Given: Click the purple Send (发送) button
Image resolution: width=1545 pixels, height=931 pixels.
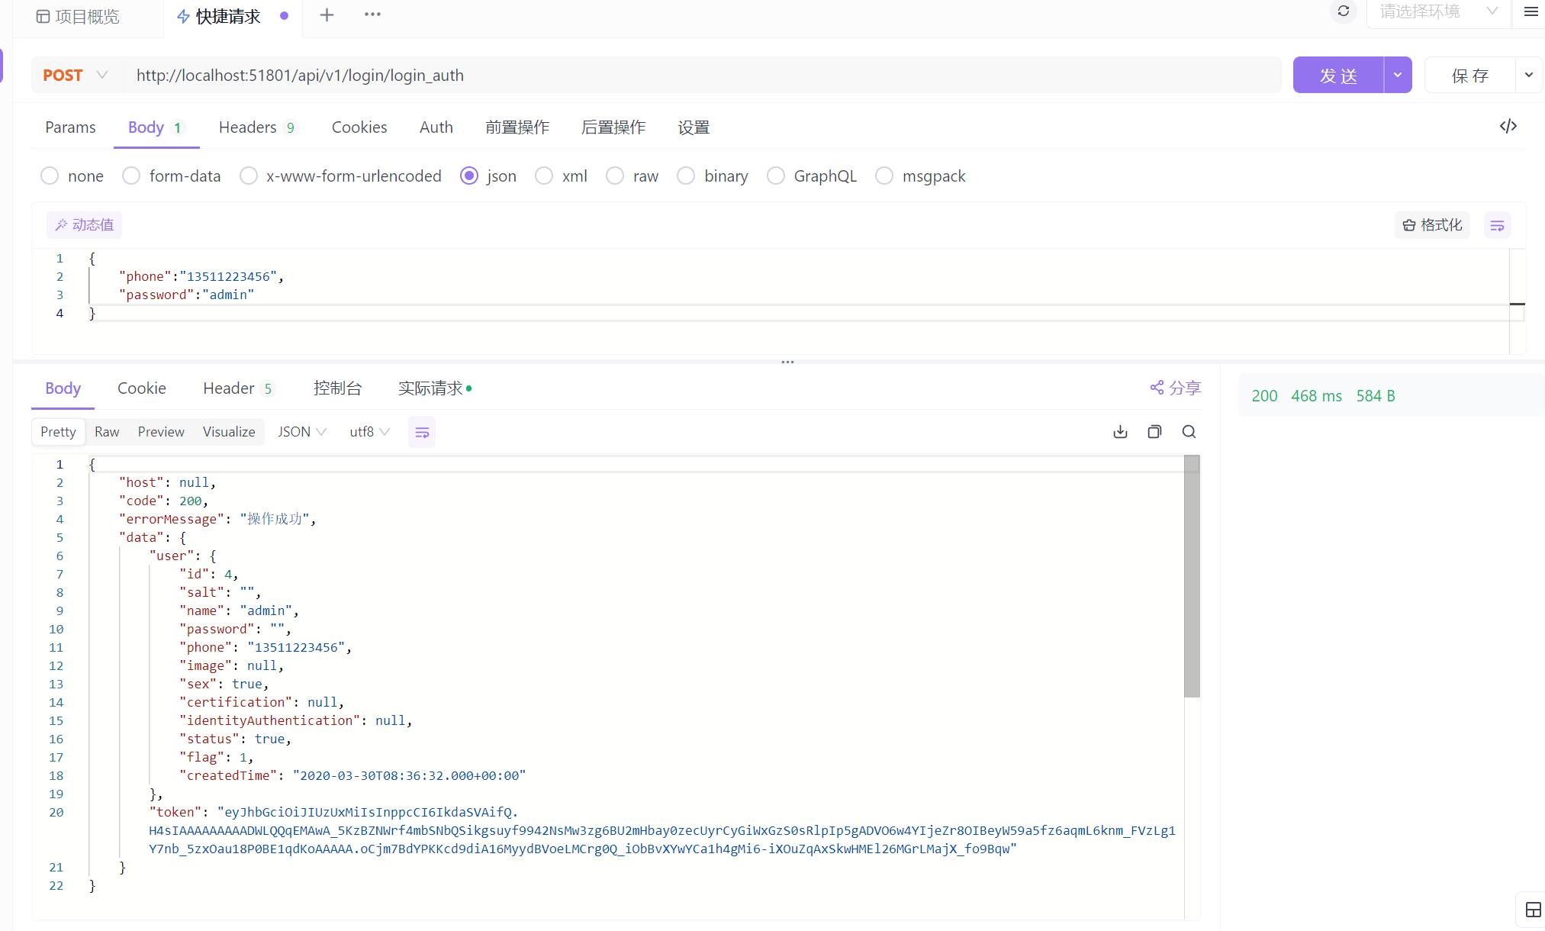Looking at the screenshot, I should tap(1338, 76).
